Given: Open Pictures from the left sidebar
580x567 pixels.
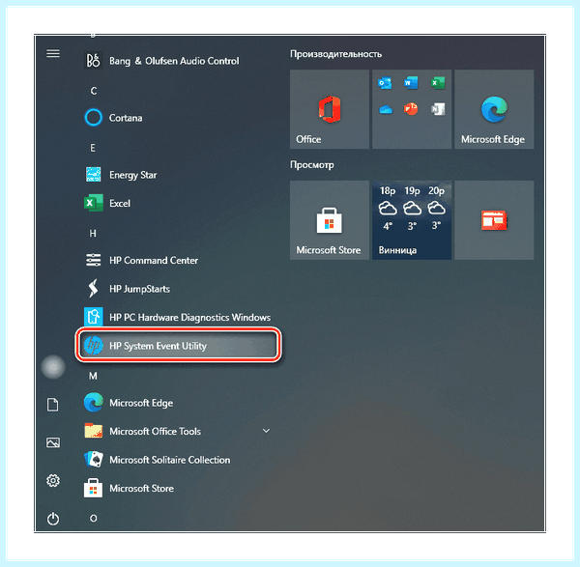Looking at the screenshot, I should (x=53, y=442).
